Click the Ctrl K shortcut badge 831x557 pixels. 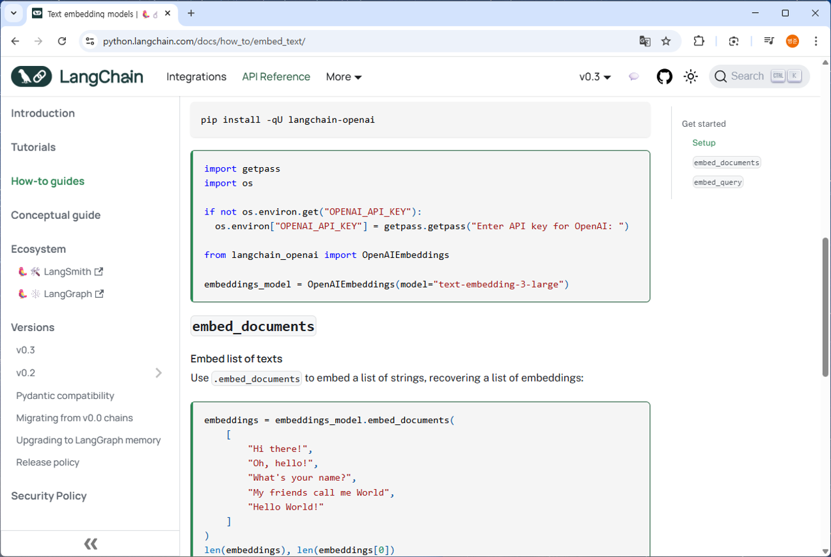[786, 76]
